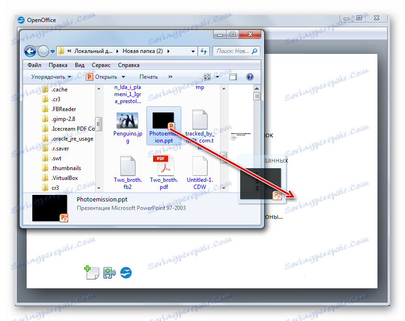Viewport: 405px width, 321px height.
Task: Focus the Поиск search field
Action: click(x=236, y=51)
